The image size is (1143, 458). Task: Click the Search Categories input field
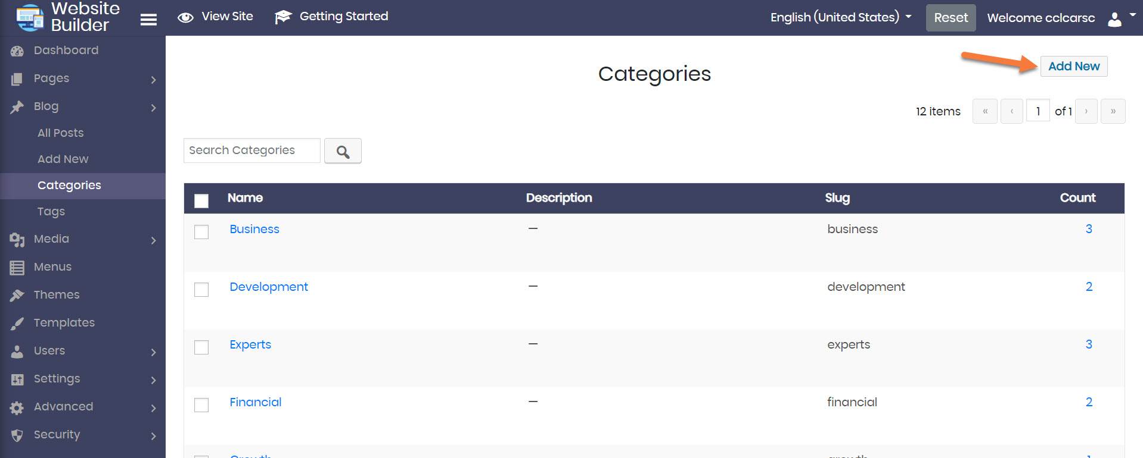(251, 150)
